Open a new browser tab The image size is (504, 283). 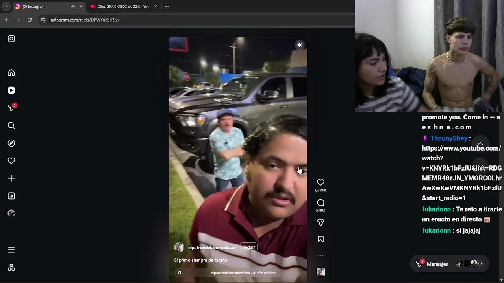point(167,6)
